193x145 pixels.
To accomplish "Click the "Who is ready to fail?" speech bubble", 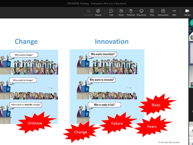I will pyautogui.click(x=104, y=105).
